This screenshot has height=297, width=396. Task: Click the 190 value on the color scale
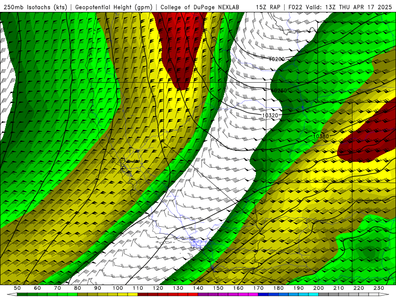coord(298,288)
